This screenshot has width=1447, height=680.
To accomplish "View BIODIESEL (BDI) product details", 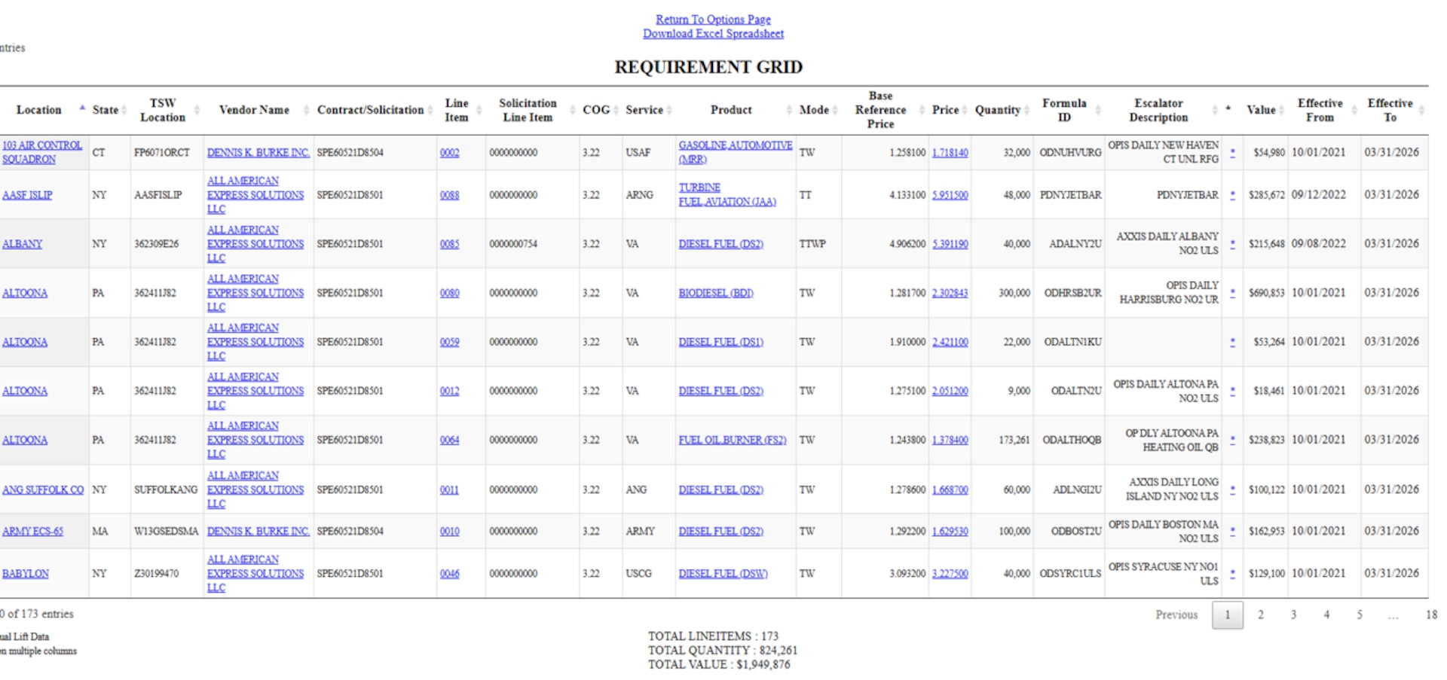I will [x=715, y=293].
